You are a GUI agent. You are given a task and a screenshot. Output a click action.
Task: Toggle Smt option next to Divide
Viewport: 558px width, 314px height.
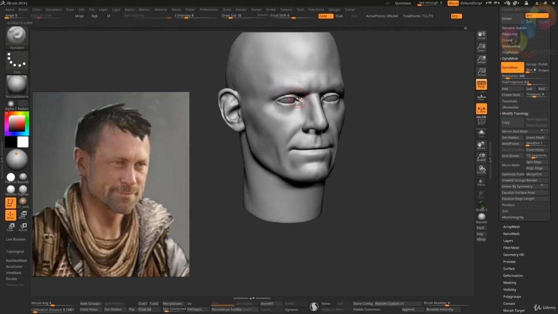click(537, 16)
